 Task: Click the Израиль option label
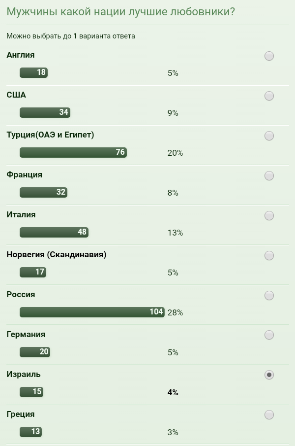pos(24,375)
